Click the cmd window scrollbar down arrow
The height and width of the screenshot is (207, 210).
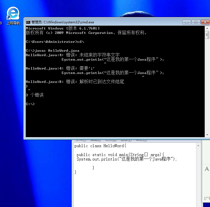tap(207, 135)
